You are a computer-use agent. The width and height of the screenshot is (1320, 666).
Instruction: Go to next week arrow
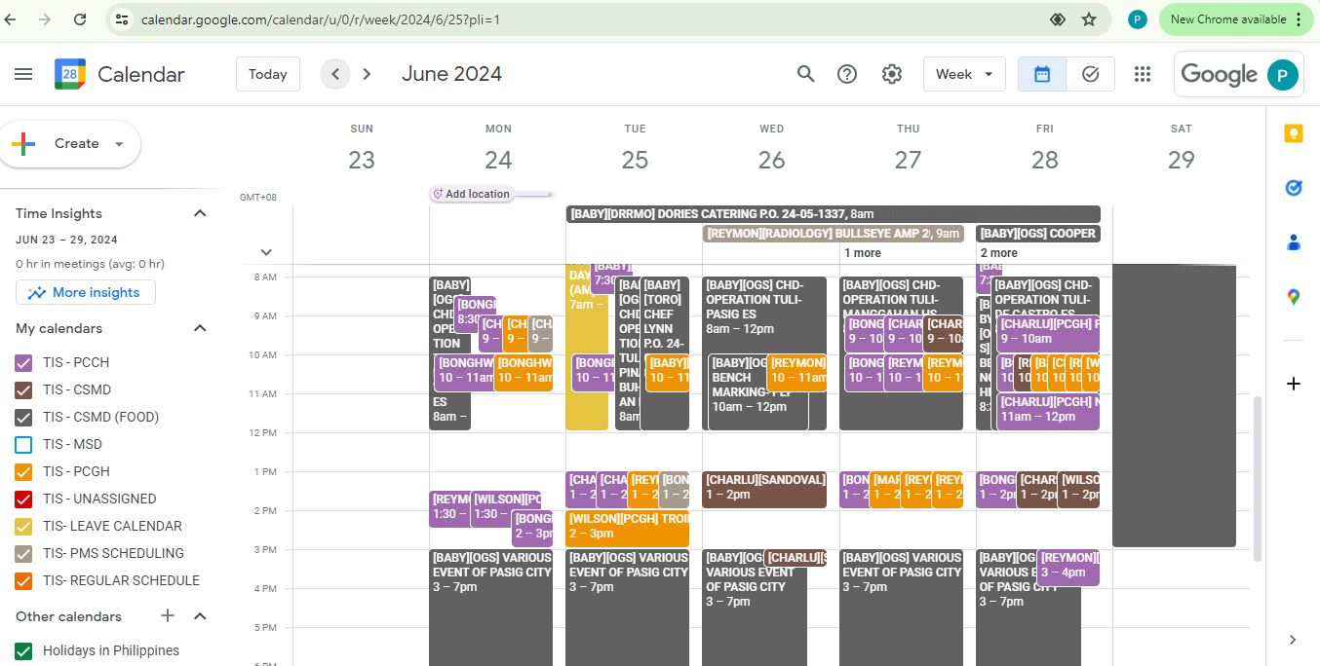click(x=367, y=74)
